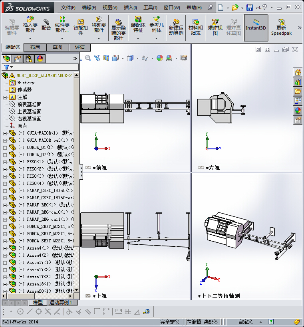Open dropdown arrow under 插入零部件
This screenshot has height=327, width=304.
[x=30, y=38]
